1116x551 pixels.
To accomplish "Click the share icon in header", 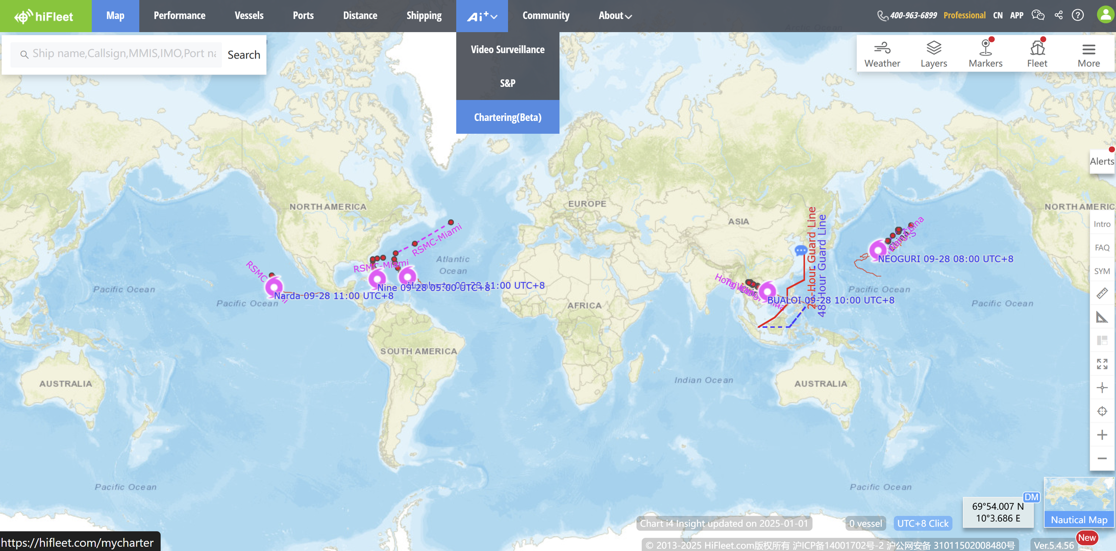I will pyautogui.click(x=1058, y=15).
